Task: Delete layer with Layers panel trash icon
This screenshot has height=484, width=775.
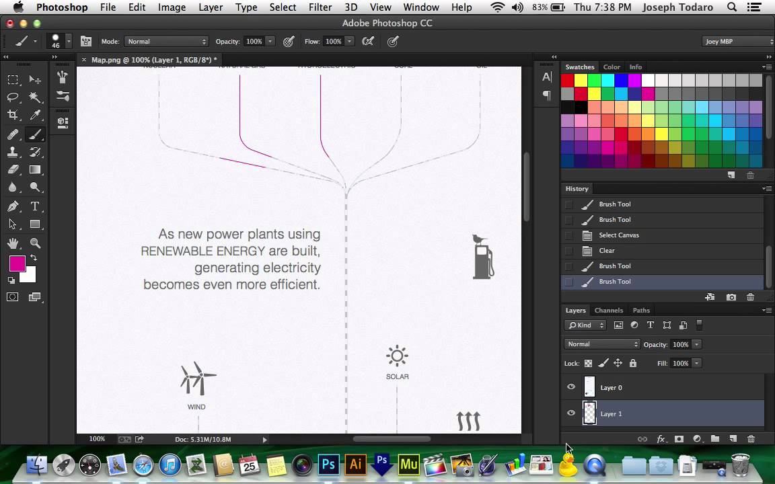Action: 751,438
